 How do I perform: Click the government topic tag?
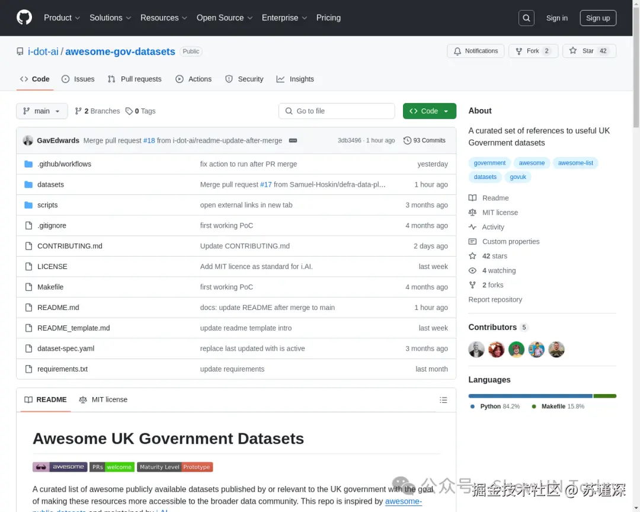(x=489, y=163)
